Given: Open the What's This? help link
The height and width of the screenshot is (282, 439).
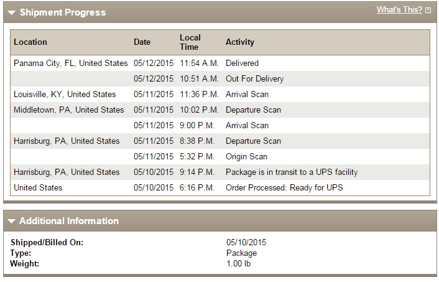Looking at the screenshot, I should point(399,10).
